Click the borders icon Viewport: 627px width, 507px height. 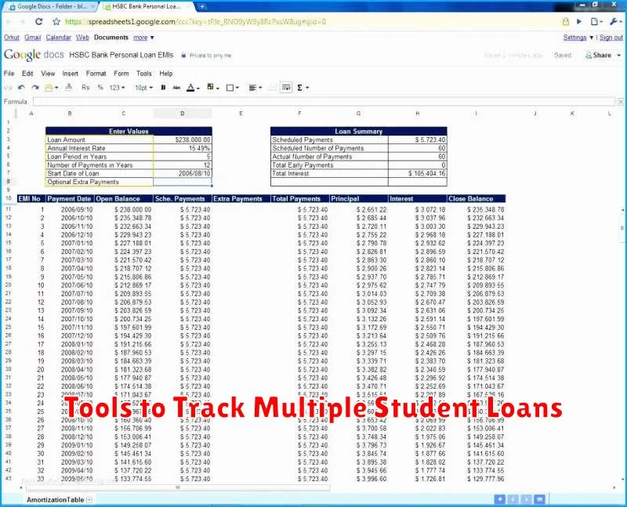230,88
